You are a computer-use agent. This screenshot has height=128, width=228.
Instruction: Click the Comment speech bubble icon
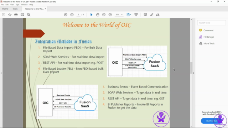point(200,30)
